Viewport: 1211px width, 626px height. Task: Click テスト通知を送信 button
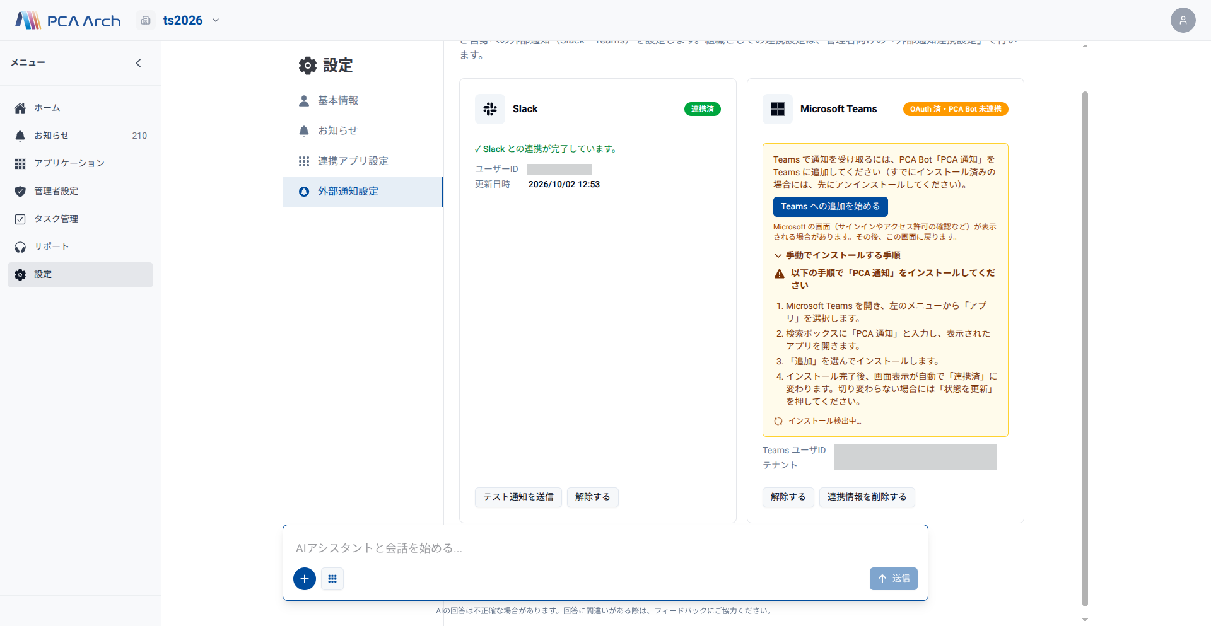(518, 497)
